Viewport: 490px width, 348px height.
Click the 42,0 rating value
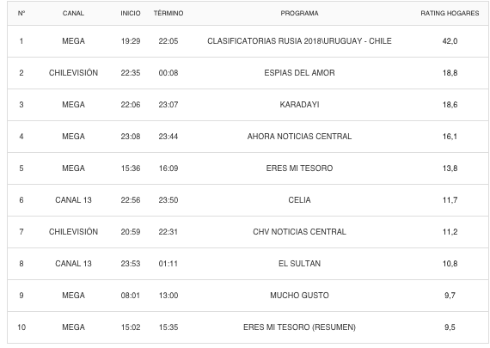coord(450,41)
